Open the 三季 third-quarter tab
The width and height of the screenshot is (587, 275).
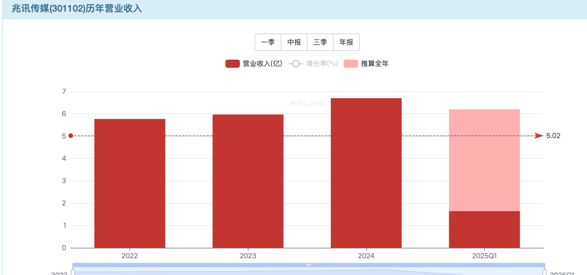click(320, 42)
